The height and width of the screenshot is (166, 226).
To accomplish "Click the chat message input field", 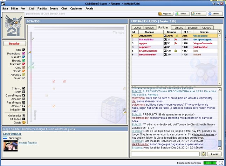I will coord(165,154).
